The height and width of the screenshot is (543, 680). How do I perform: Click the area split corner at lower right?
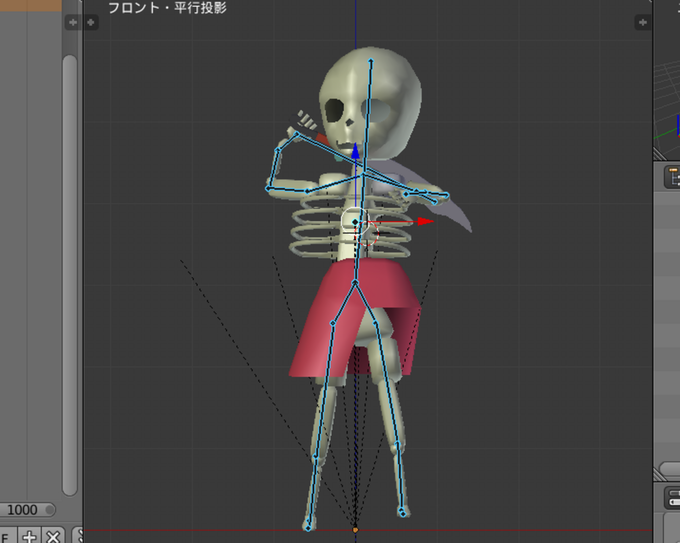(x=659, y=475)
